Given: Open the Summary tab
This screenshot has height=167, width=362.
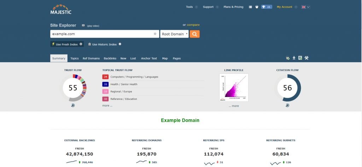Looking at the screenshot, I should (59, 58).
